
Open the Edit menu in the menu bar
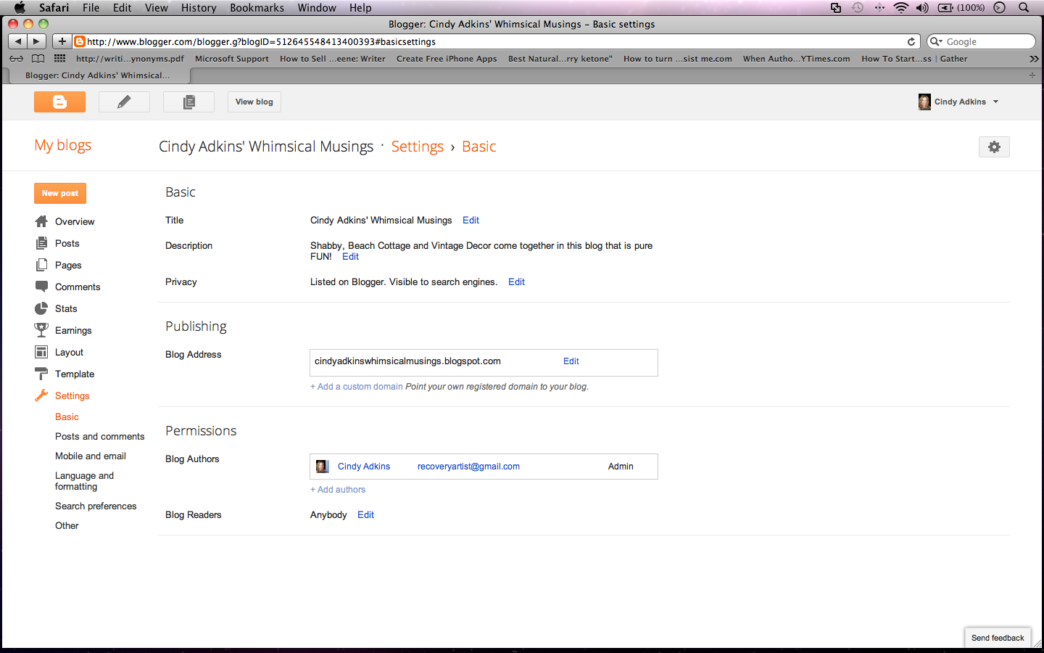pyautogui.click(x=123, y=7)
